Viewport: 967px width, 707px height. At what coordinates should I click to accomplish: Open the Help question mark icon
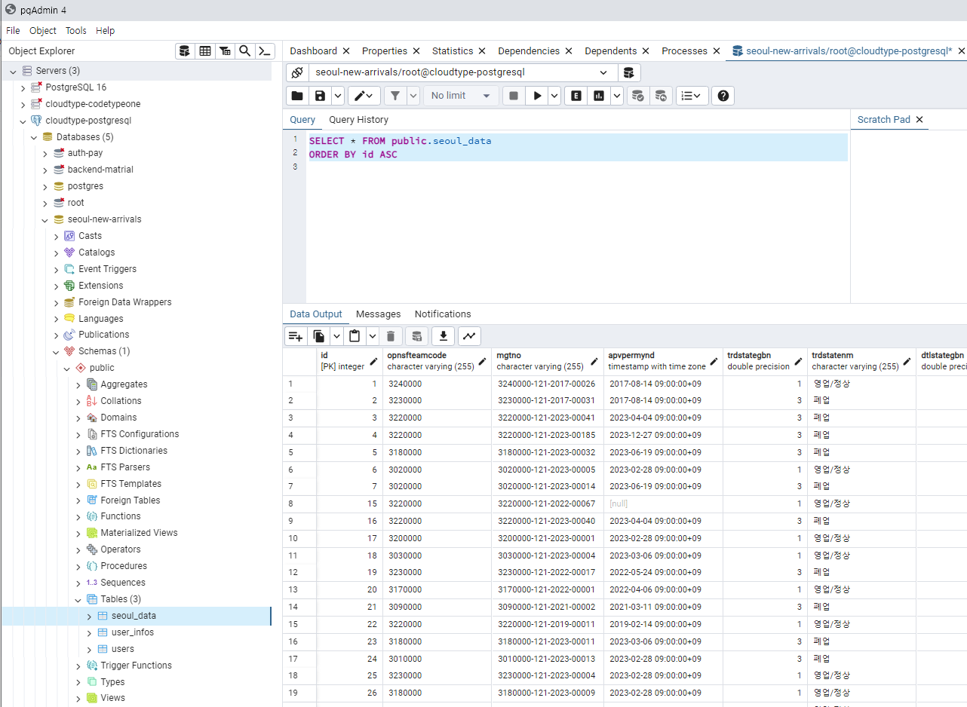point(723,96)
